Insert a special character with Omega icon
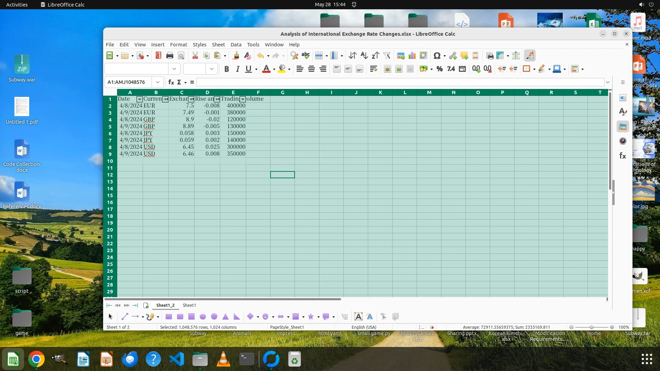Image resolution: width=660 pixels, height=371 pixels. 437,56
